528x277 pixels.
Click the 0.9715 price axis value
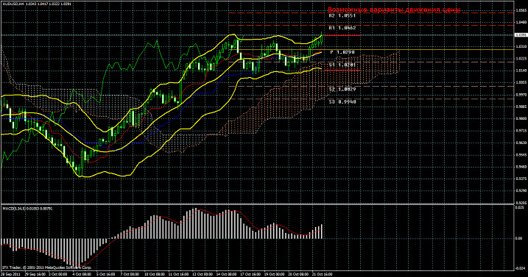(521, 131)
